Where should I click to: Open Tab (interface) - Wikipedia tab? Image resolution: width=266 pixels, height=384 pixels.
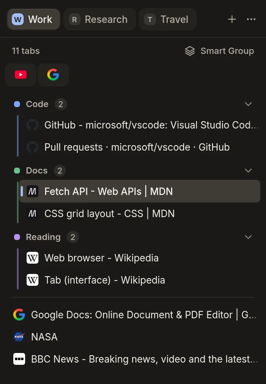point(140,280)
